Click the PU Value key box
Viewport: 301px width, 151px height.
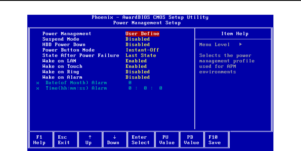[x=167, y=140]
